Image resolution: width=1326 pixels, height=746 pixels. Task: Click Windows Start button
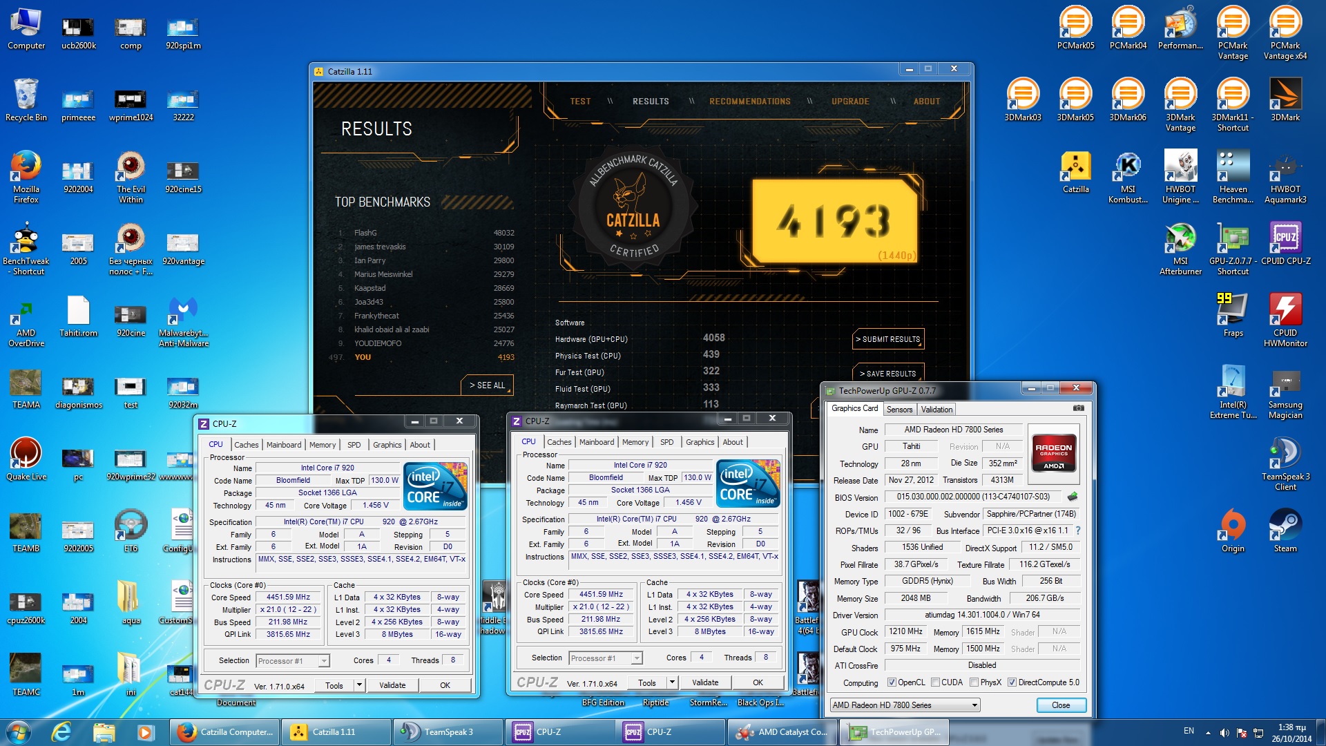click(x=18, y=732)
